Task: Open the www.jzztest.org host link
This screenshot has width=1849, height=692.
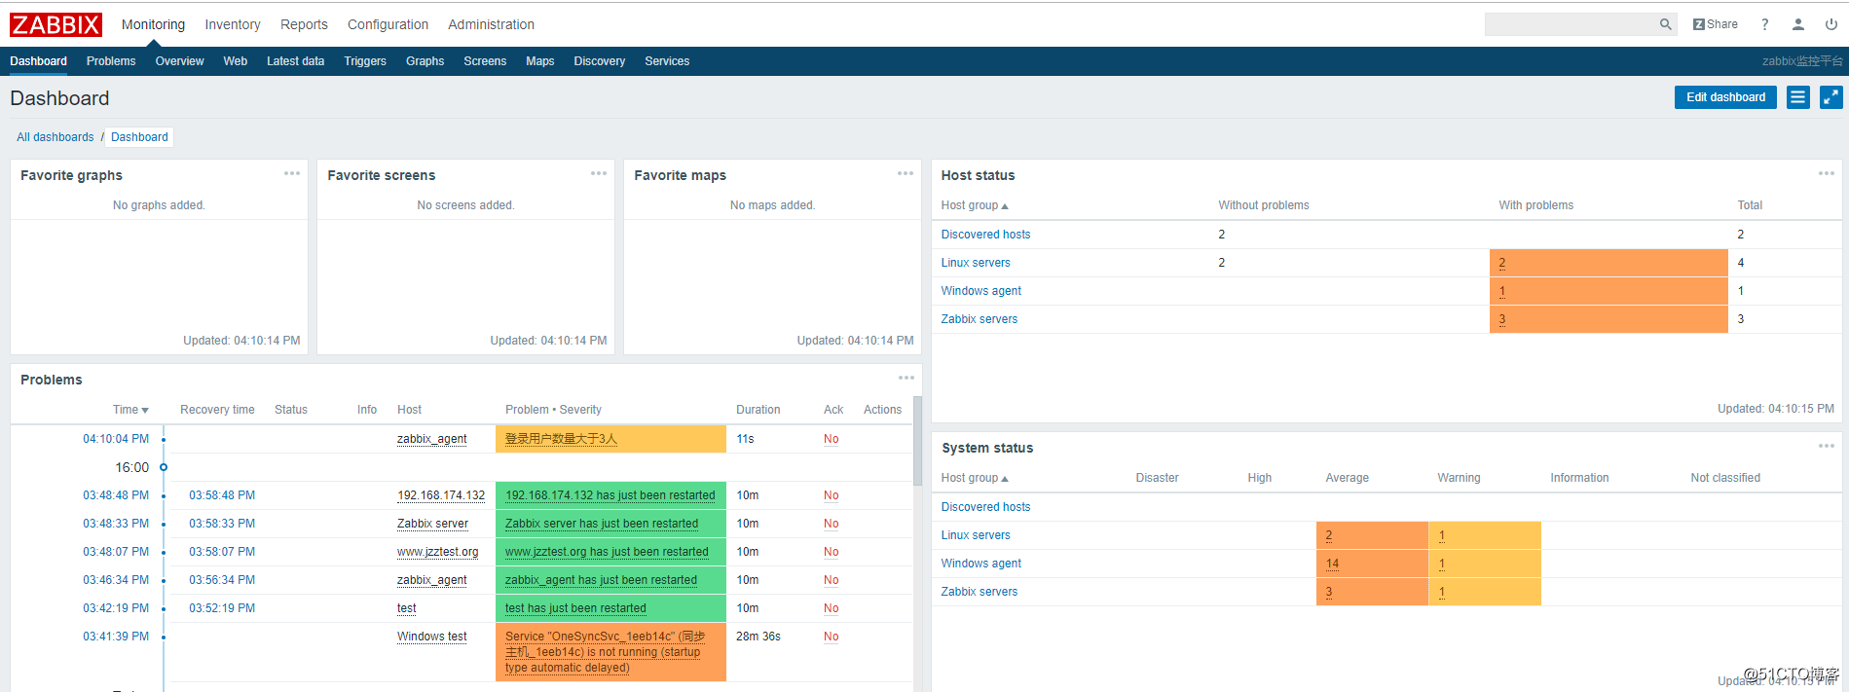Action: coord(438,552)
